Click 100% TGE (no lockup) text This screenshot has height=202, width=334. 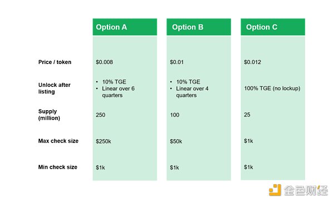(272, 88)
